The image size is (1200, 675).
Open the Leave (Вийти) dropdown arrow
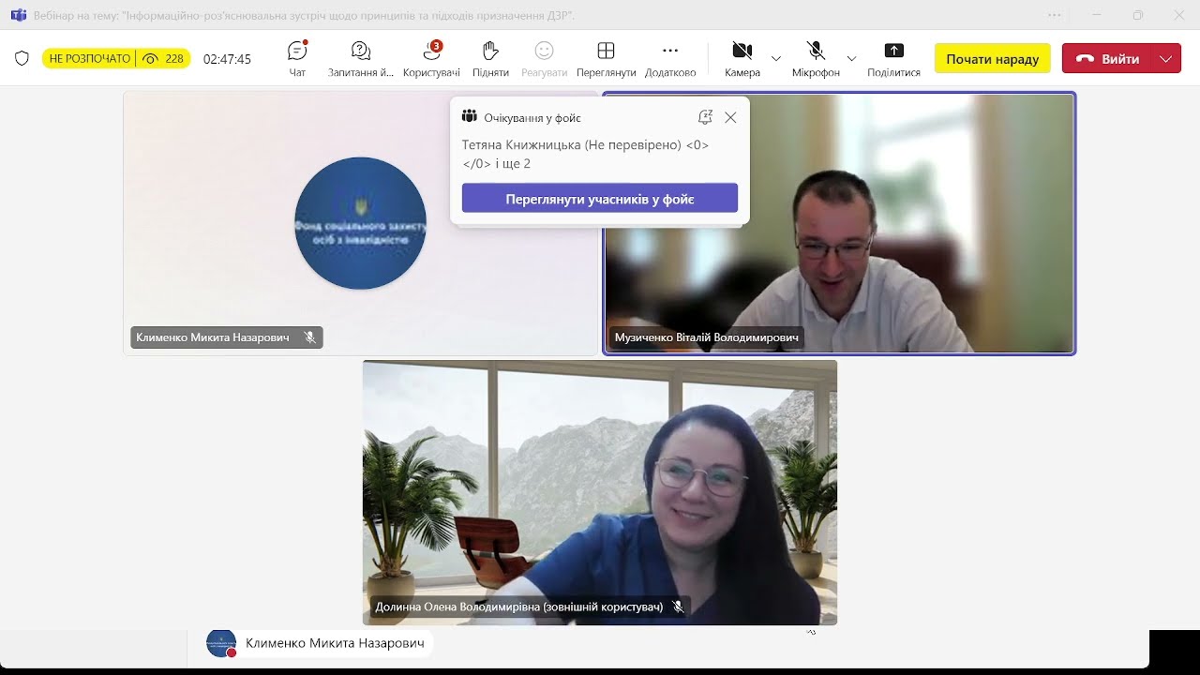click(1165, 58)
